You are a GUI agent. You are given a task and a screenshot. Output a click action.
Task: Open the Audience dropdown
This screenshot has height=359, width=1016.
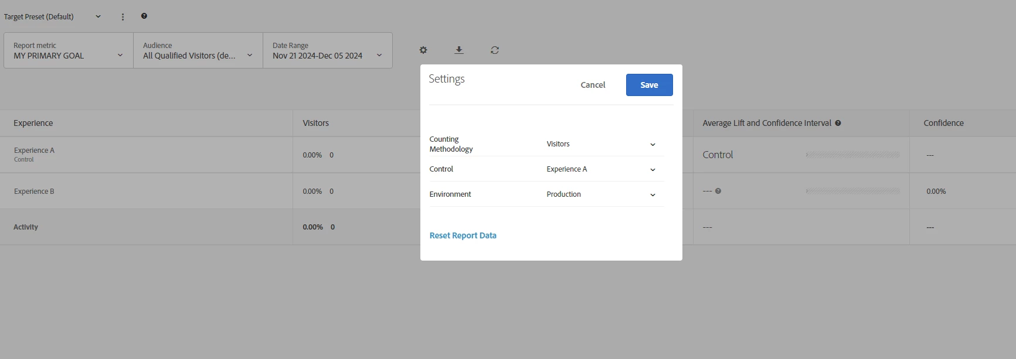(x=198, y=50)
